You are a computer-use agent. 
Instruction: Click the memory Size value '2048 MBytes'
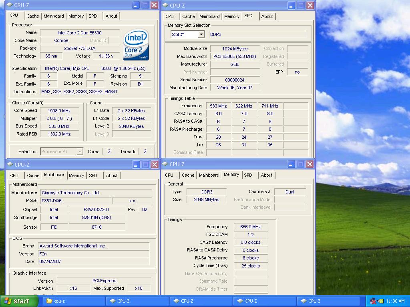click(207, 199)
